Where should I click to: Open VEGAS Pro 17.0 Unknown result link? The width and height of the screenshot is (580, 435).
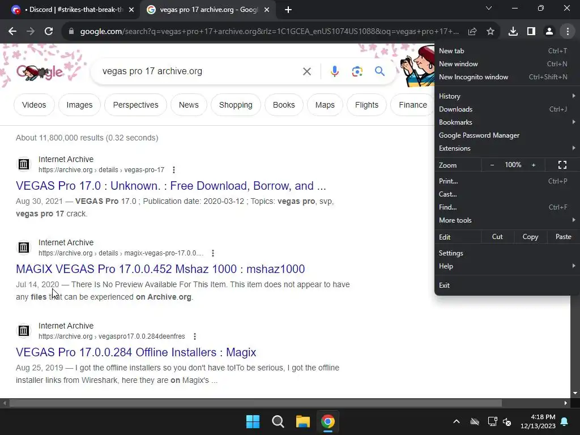tap(171, 186)
